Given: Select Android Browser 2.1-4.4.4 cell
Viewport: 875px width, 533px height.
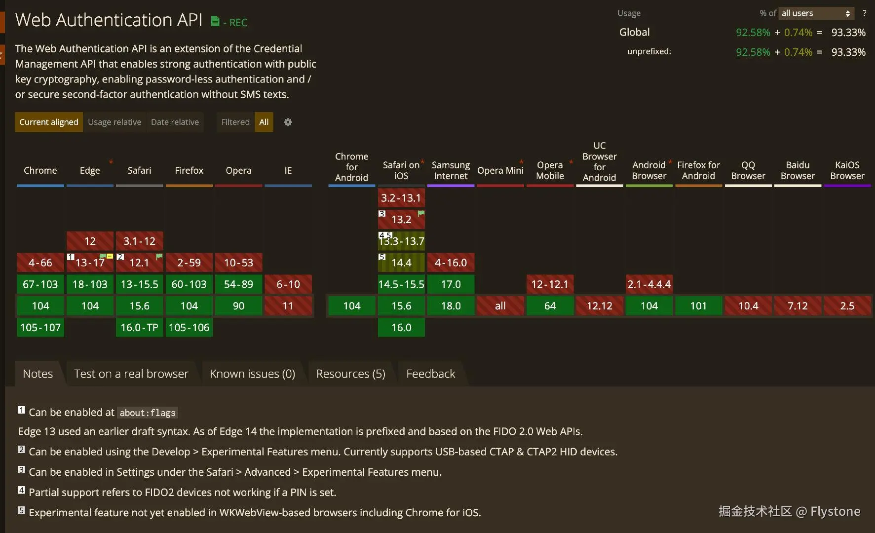Looking at the screenshot, I should [649, 284].
